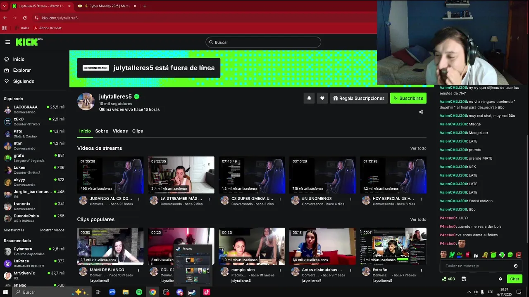Open options menu for JUGANDO AL CS video
The width and height of the screenshot is (529, 297).
coord(138,199)
